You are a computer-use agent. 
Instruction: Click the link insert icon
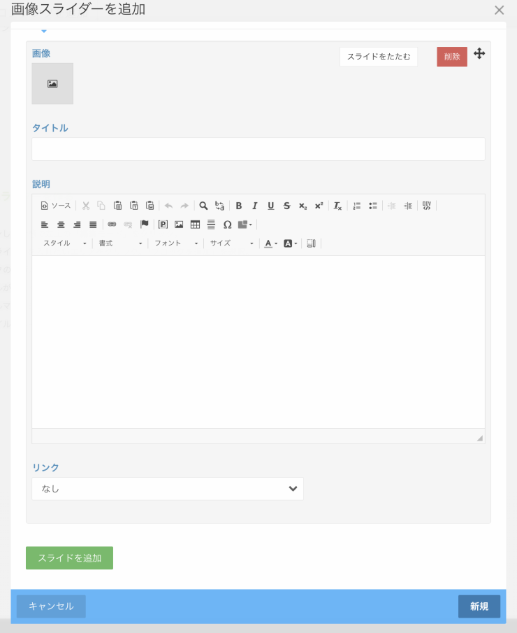click(112, 225)
